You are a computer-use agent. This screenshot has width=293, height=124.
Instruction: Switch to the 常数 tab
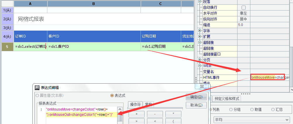pos(149,104)
